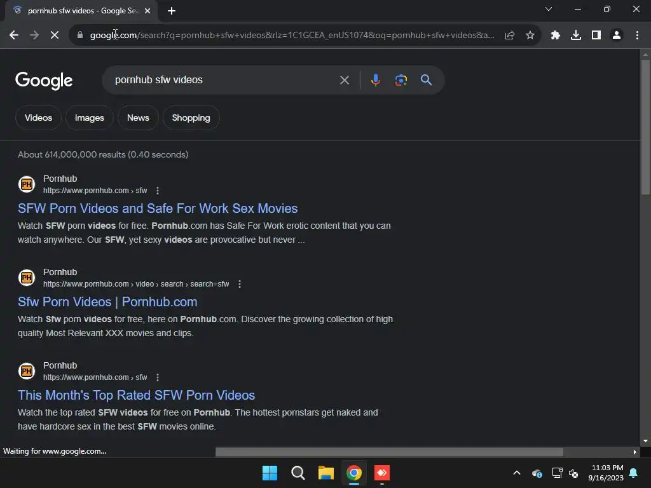The height and width of the screenshot is (488, 651).
Task: Switch to the News filter
Action: (x=138, y=118)
